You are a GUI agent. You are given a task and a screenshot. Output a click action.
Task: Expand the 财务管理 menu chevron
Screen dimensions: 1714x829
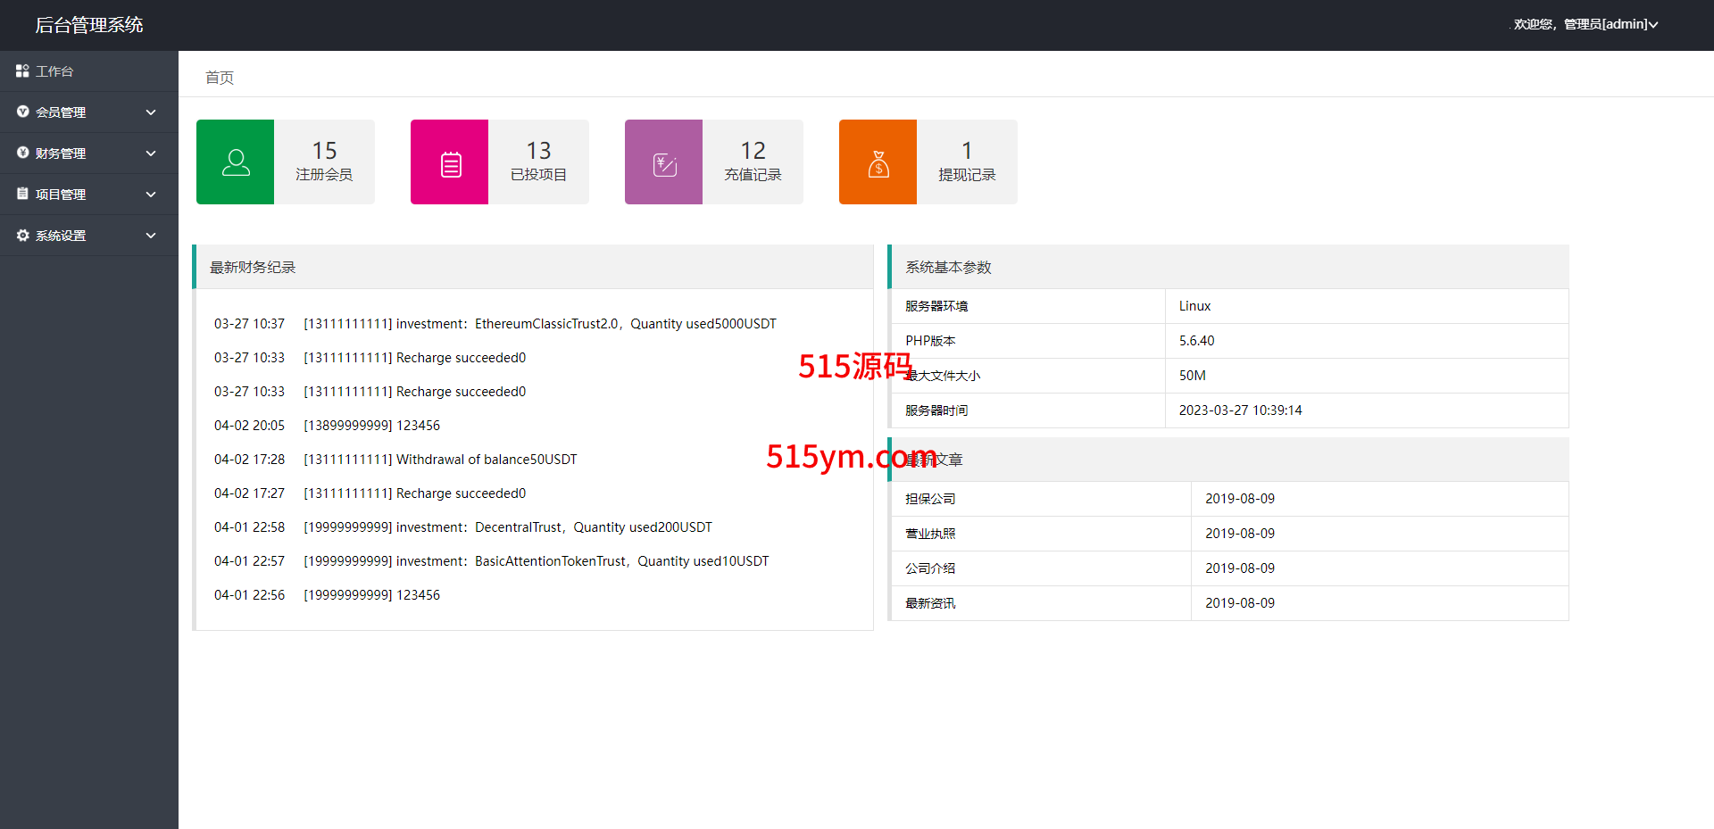click(151, 153)
